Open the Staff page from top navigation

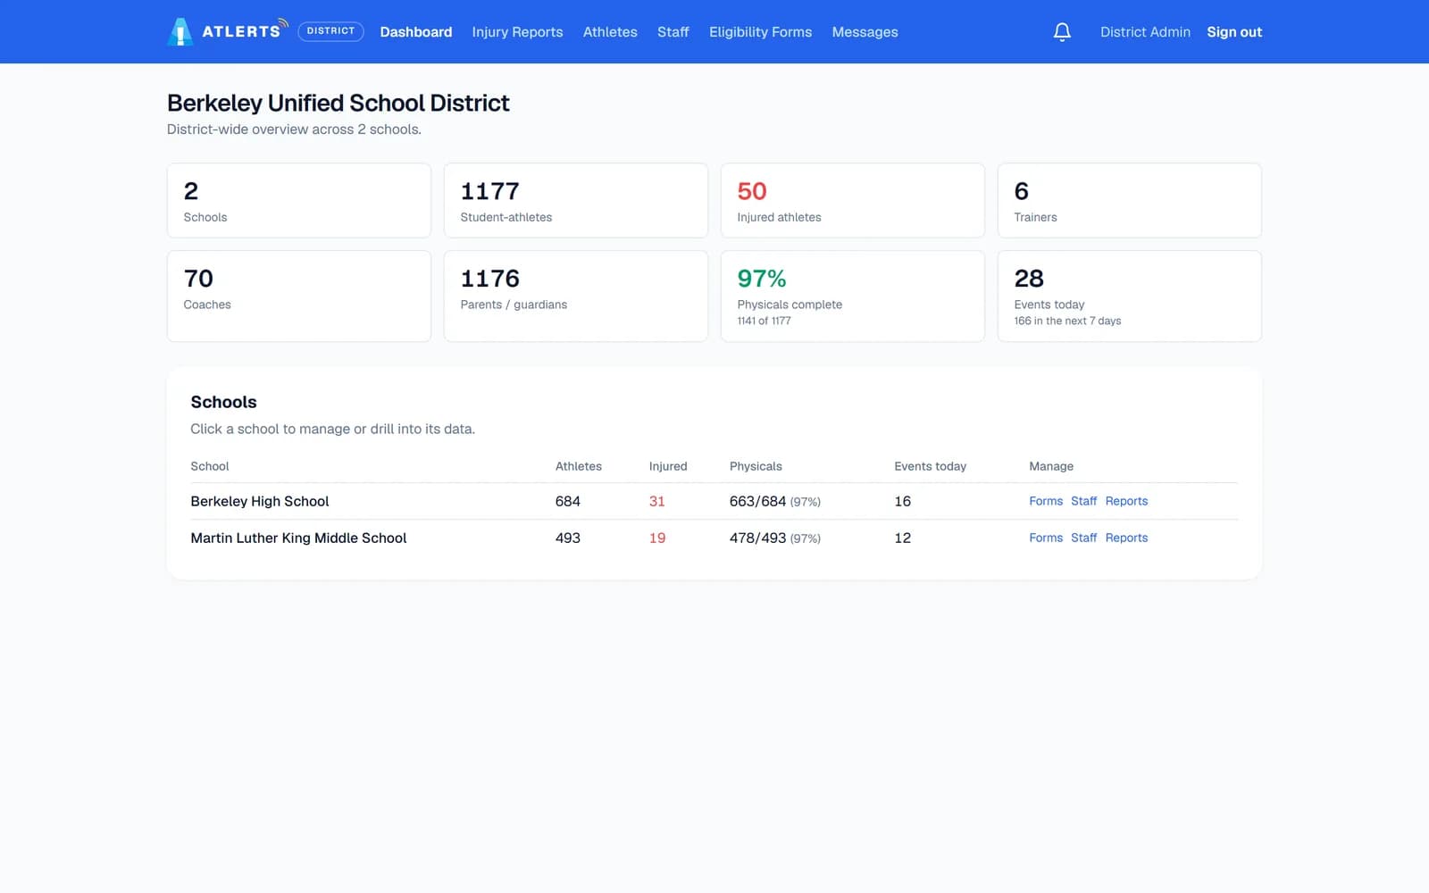(x=673, y=32)
